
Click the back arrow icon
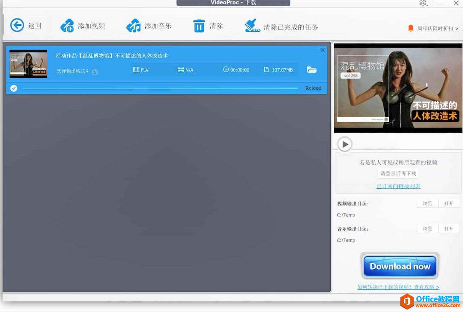(x=17, y=25)
